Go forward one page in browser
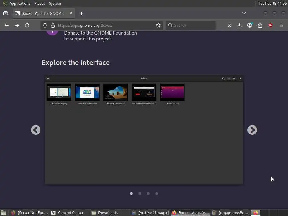288x216 pixels. (17, 25)
